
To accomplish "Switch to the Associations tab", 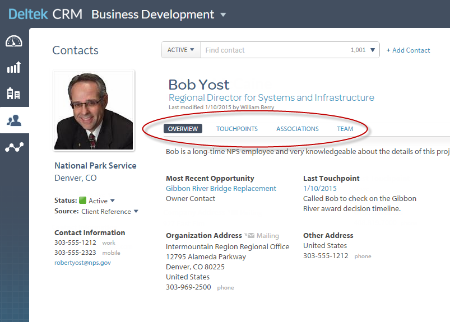I will click(x=297, y=129).
